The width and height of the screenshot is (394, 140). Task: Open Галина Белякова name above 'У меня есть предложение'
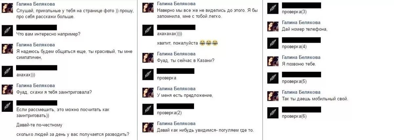[176, 89]
